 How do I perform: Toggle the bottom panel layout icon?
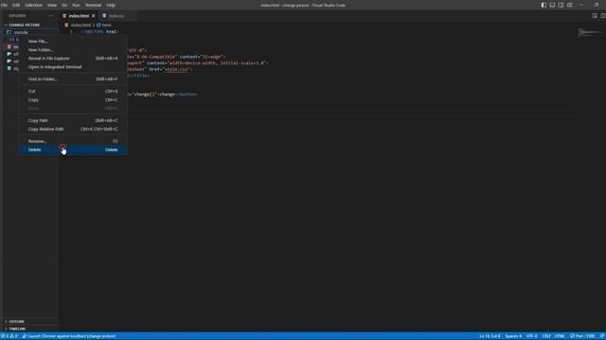[552, 5]
